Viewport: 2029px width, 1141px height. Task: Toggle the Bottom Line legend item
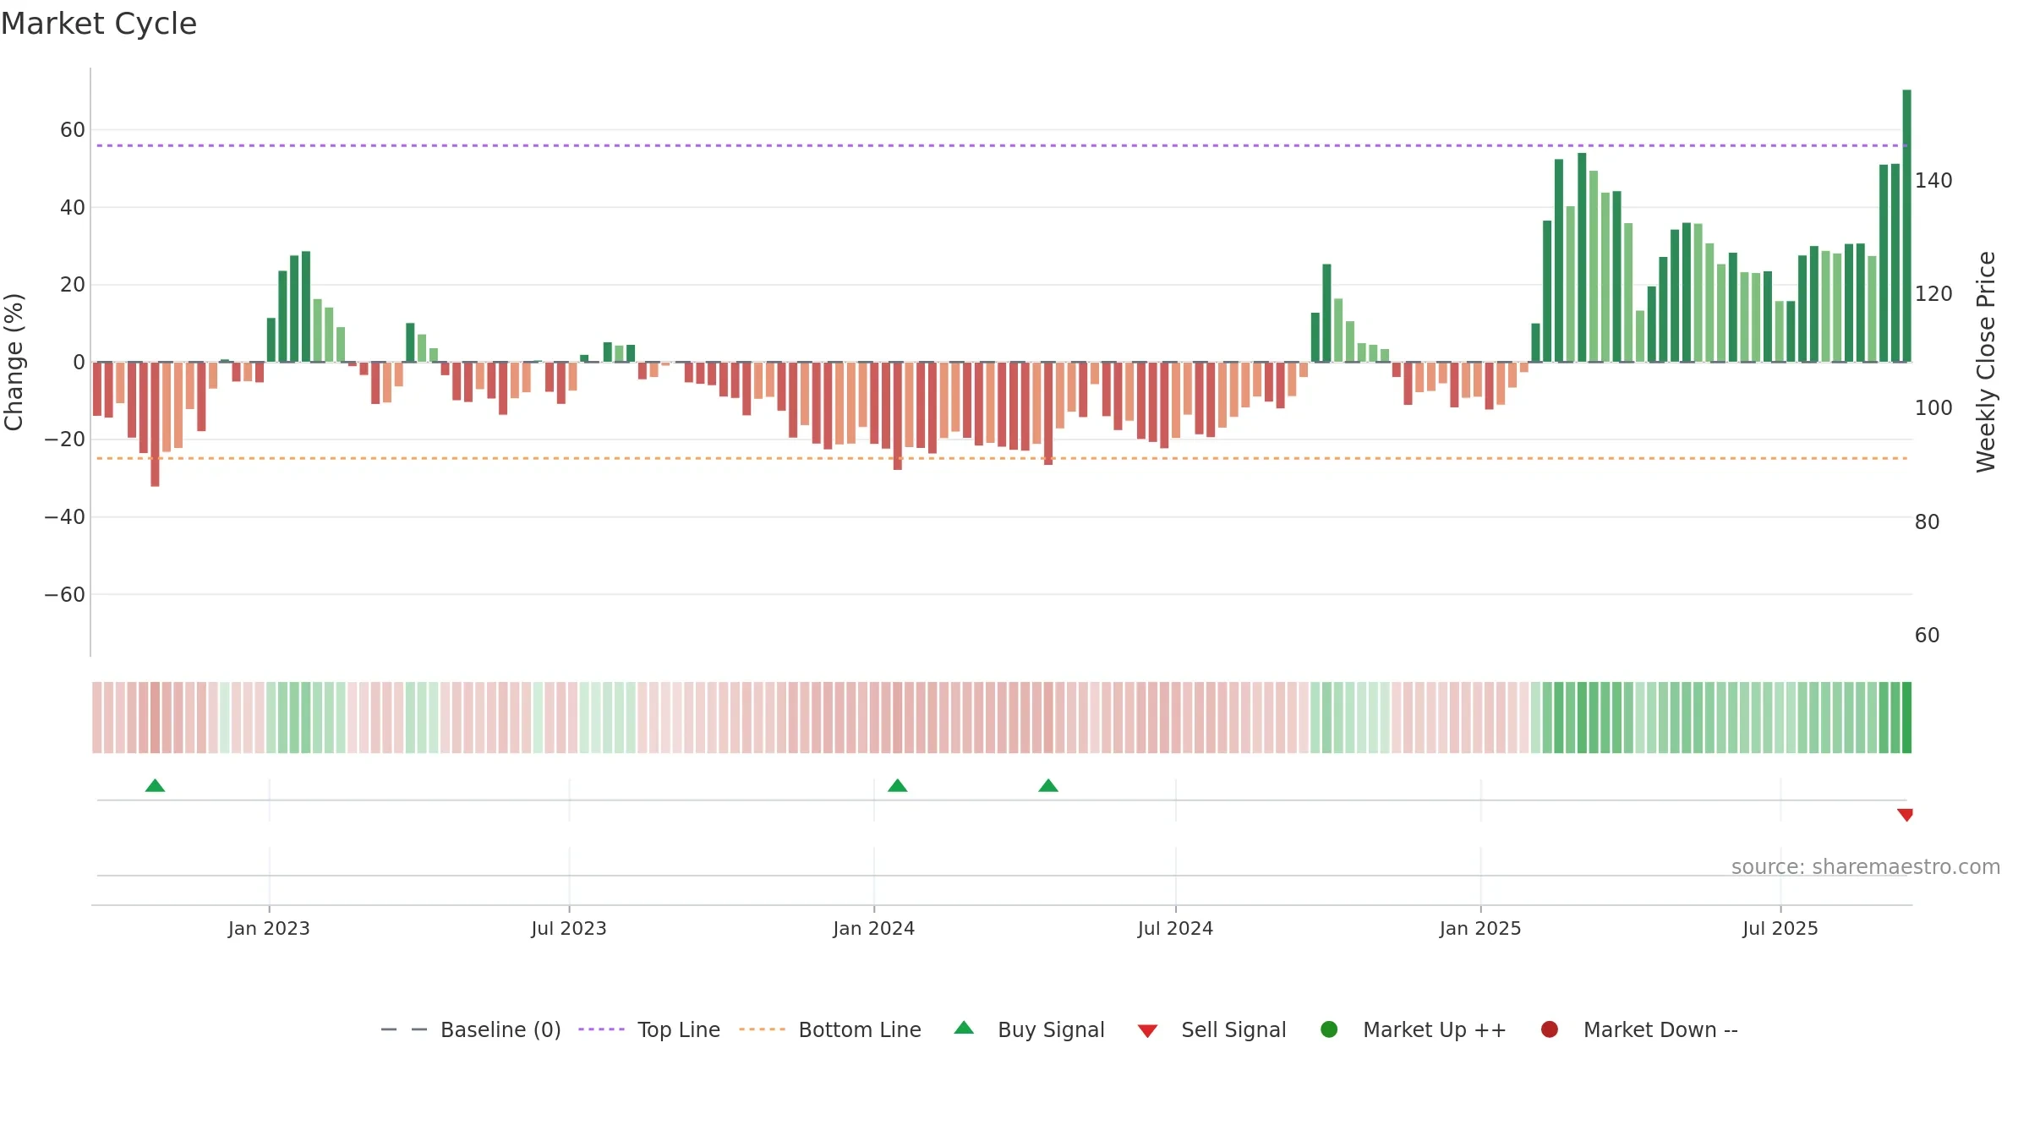tap(829, 1029)
